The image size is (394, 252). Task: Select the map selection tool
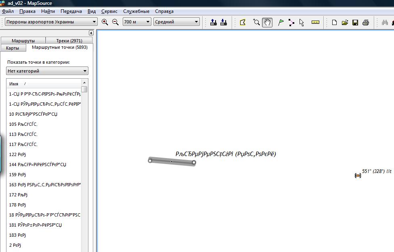pyautogui.click(x=243, y=22)
